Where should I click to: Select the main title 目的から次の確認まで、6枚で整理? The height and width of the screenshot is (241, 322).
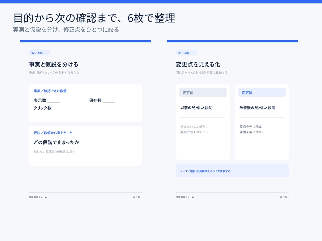point(94,18)
